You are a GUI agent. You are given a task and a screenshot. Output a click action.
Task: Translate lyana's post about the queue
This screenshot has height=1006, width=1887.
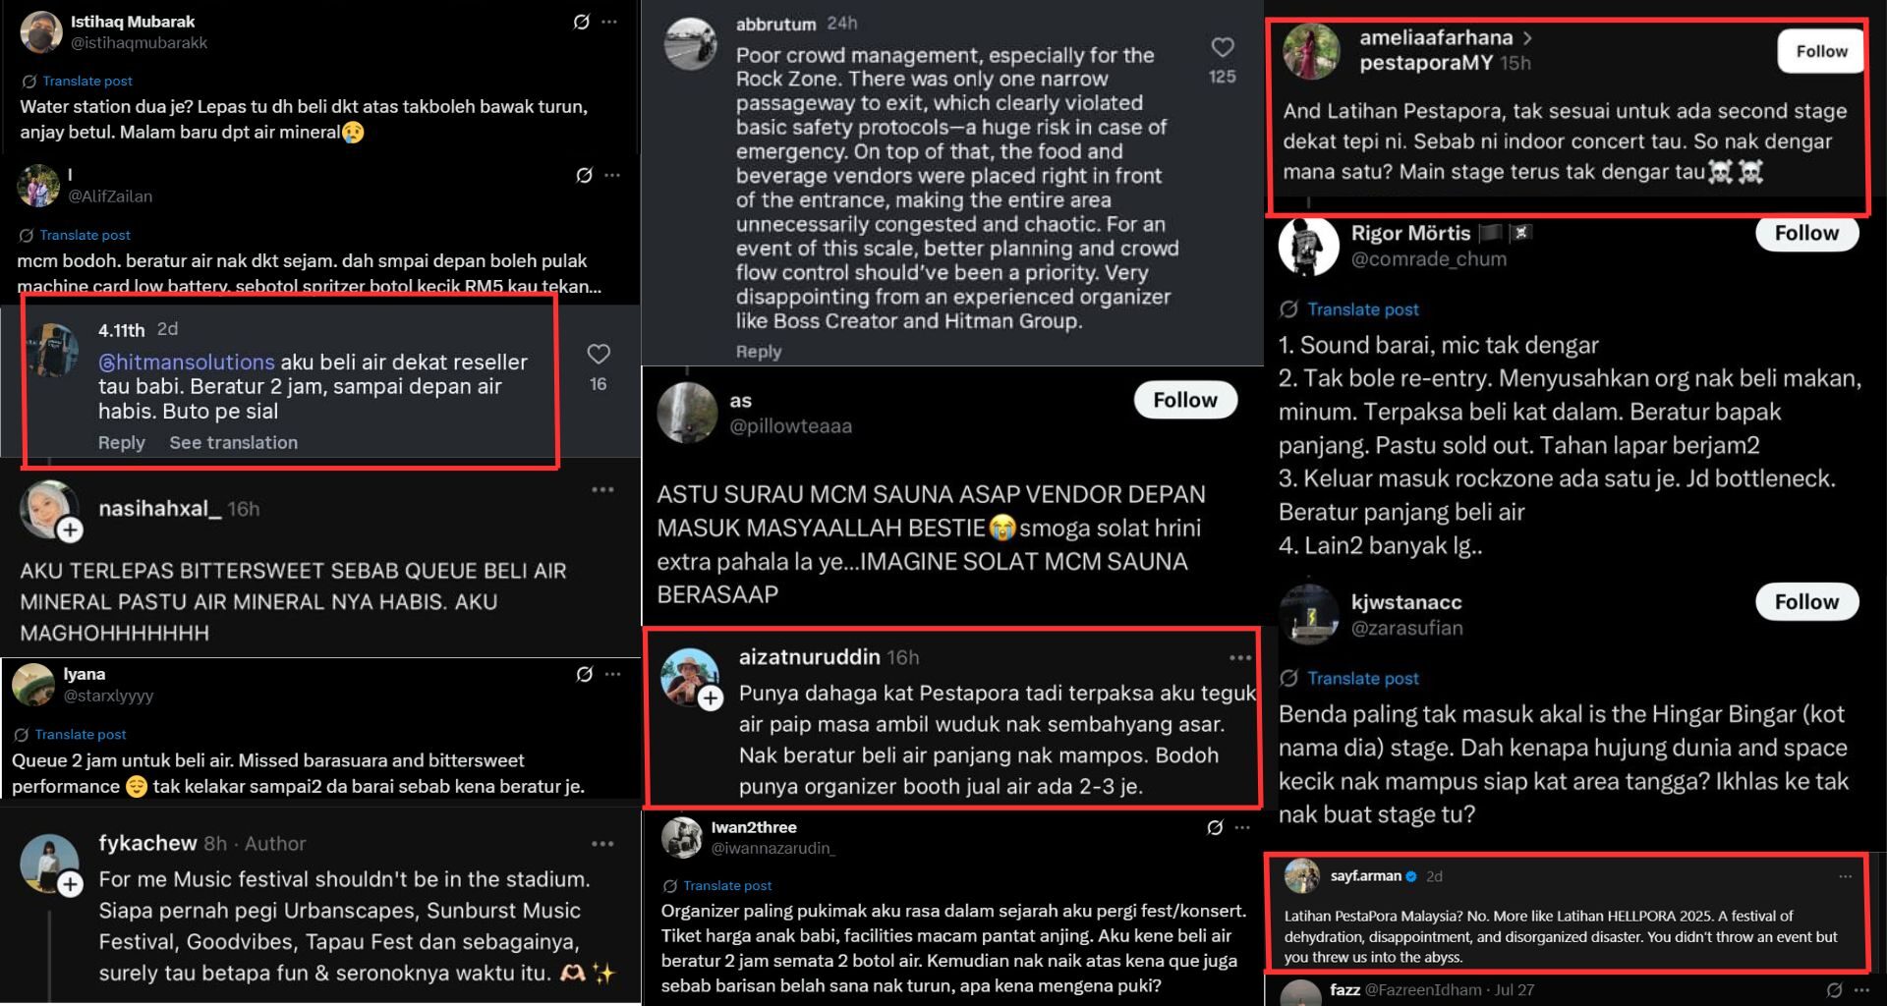80,734
